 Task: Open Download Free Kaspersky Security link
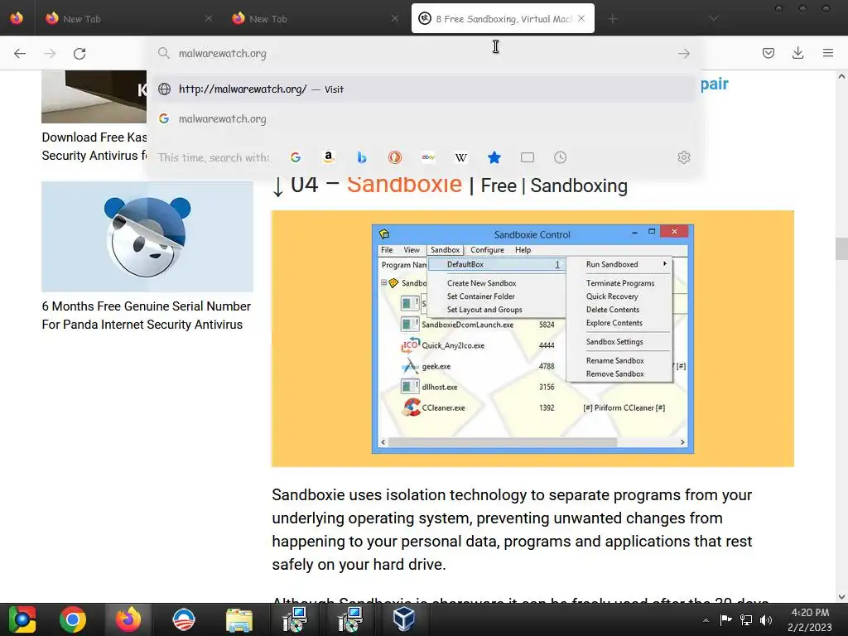point(94,146)
